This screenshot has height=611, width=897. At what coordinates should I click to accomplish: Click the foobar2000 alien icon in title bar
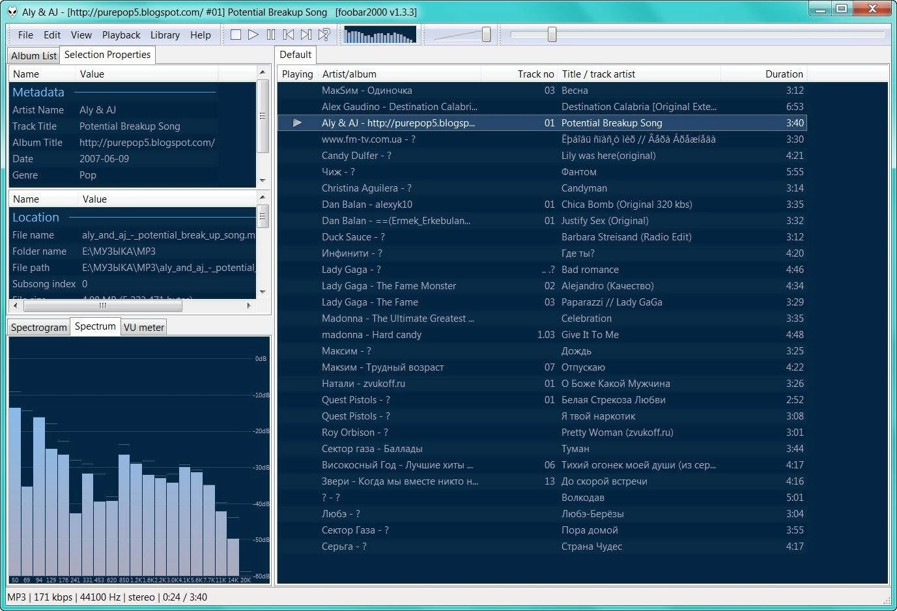point(12,11)
